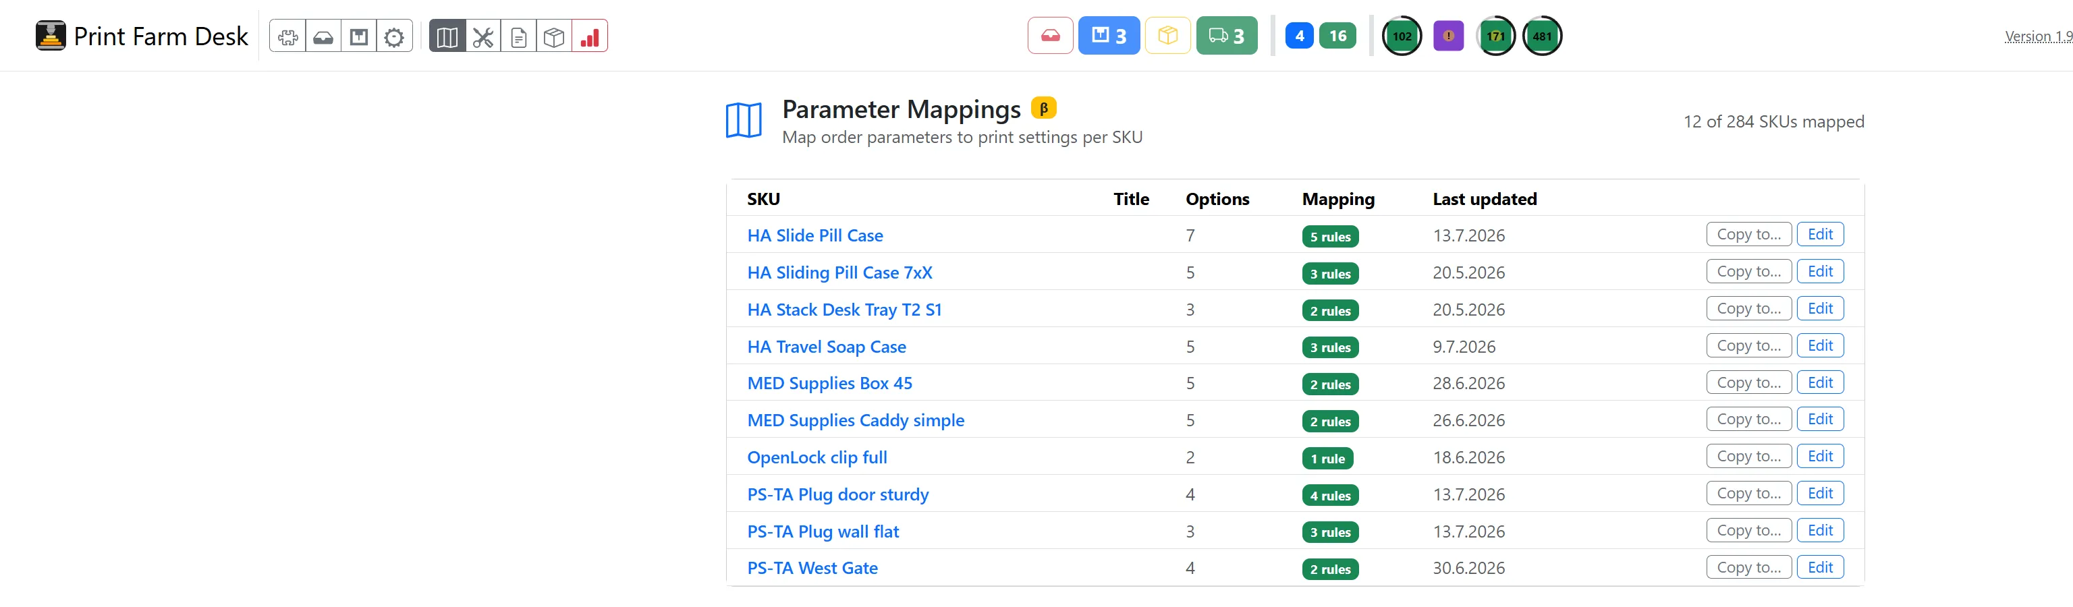The height and width of the screenshot is (607, 2073).
Task: Click the SKU column header
Action: tap(764, 198)
